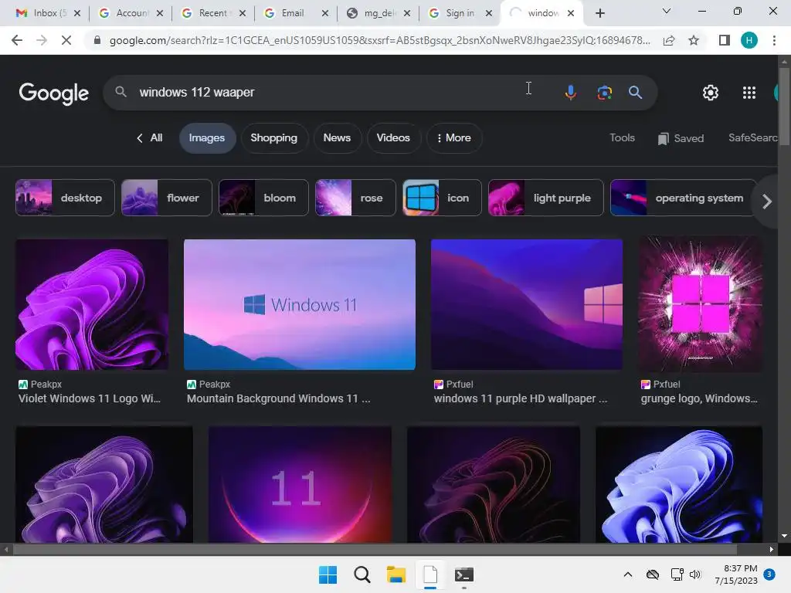Open the network display tray icon
This screenshot has width=791, height=593.
[x=677, y=574]
